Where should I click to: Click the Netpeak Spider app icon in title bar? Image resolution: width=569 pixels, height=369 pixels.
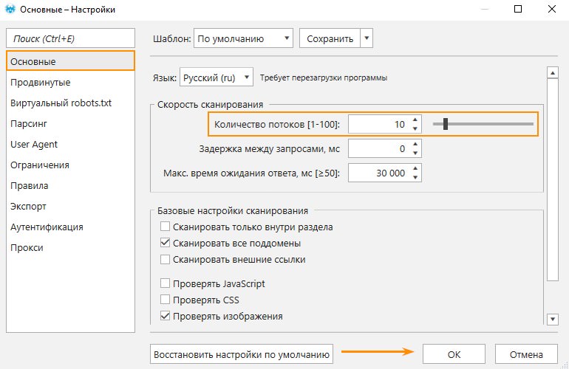pyautogui.click(x=10, y=9)
